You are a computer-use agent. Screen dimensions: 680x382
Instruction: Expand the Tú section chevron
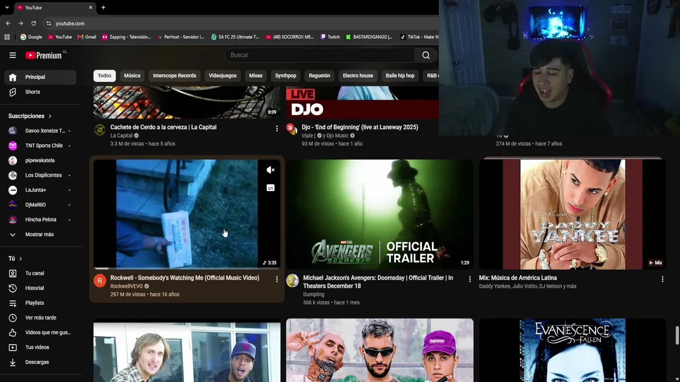click(x=20, y=258)
